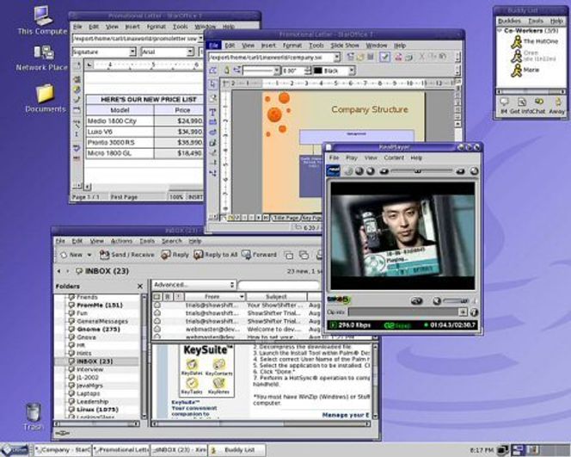Image resolution: width=571 pixels, height=457 pixels.
Task: Open the Format menu in the letter window
Action: point(157,27)
